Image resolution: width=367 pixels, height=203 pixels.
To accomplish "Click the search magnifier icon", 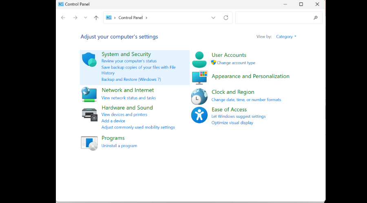I will [x=316, y=18].
